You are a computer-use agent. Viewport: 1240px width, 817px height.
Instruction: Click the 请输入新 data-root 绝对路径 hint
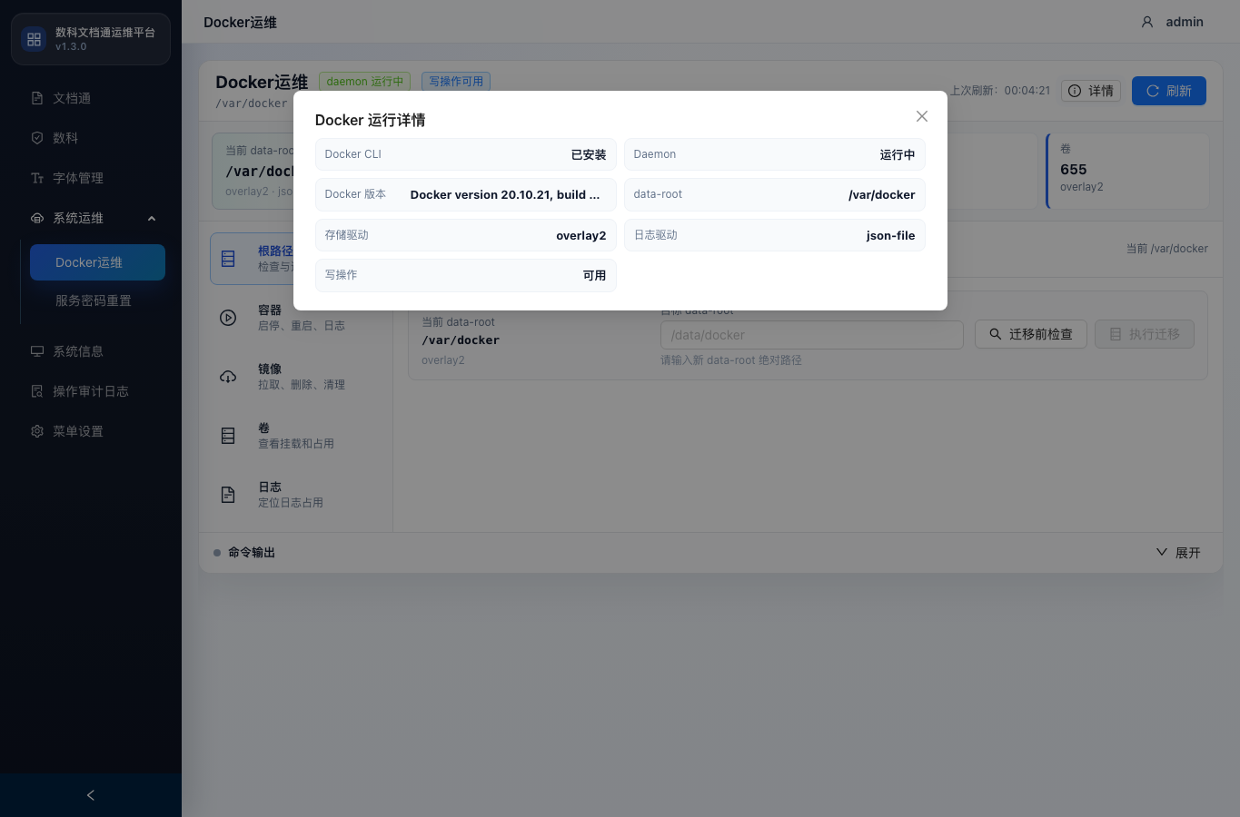(x=731, y=360)
